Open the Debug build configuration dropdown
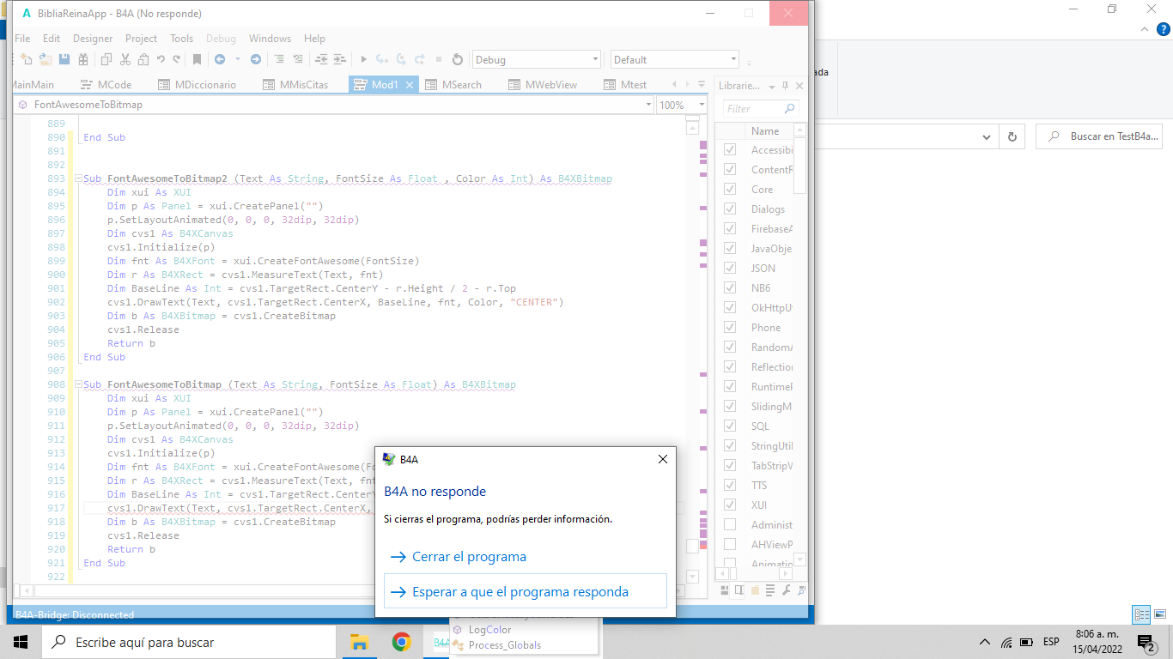The height and width of the screenshot is (659, 1173). (537, 59)
